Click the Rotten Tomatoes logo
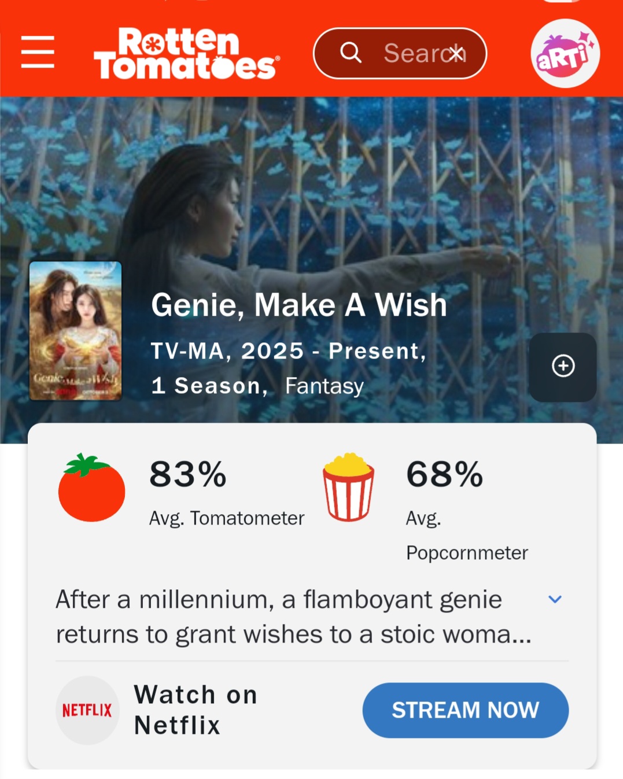 pyautogui.click(x=186, y=54)
